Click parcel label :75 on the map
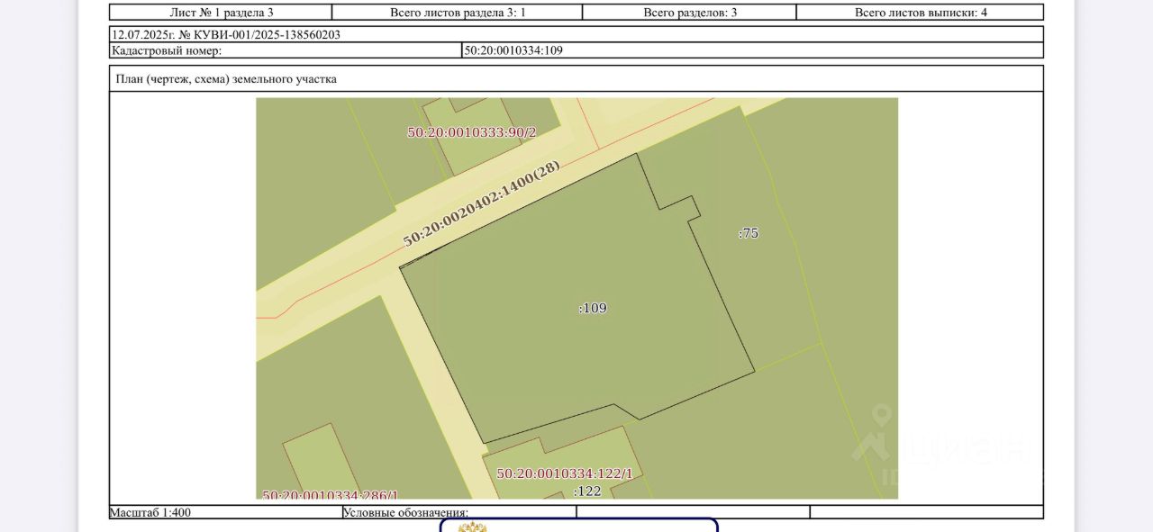The image size is (1153, 532). [x=749, y=233]
